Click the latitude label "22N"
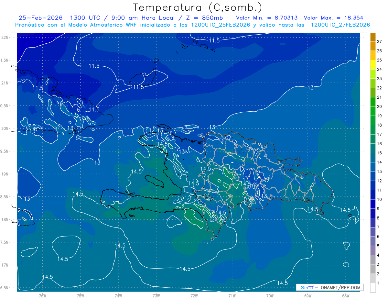The width and height of the screenshot is (388, 300). pos(5,37)
